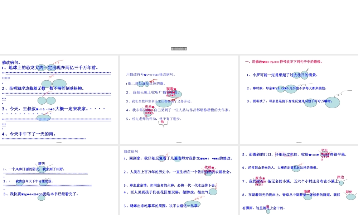Screen dimensions: 358x215
Task: Open the slide with the dinosaur sentence
Action: pyautogui.click(x=59, y=100)
